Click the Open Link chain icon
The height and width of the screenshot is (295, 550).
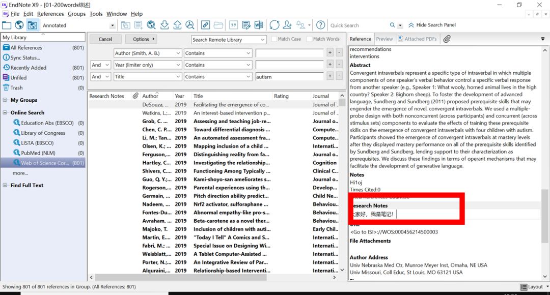pyautogui.click(x=206, y=25)
